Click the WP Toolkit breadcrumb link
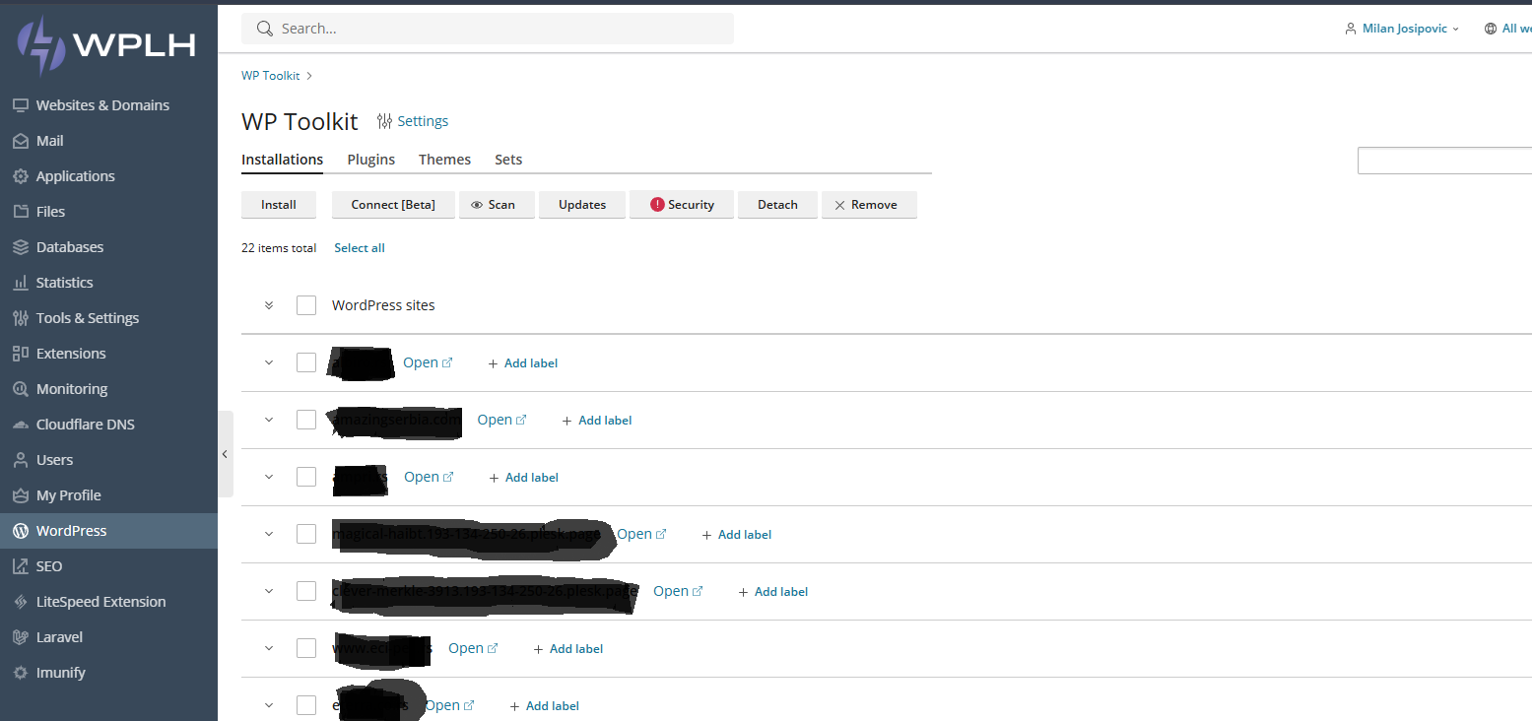Viewport: 1532px width, 721px height. pos(271,76)
